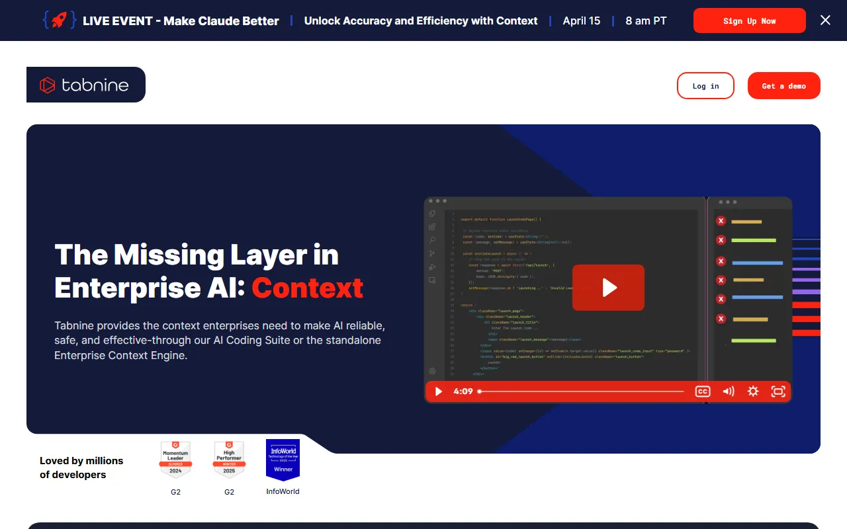
Task: Mute the video with the speaker icon
Action: point(728,391)
